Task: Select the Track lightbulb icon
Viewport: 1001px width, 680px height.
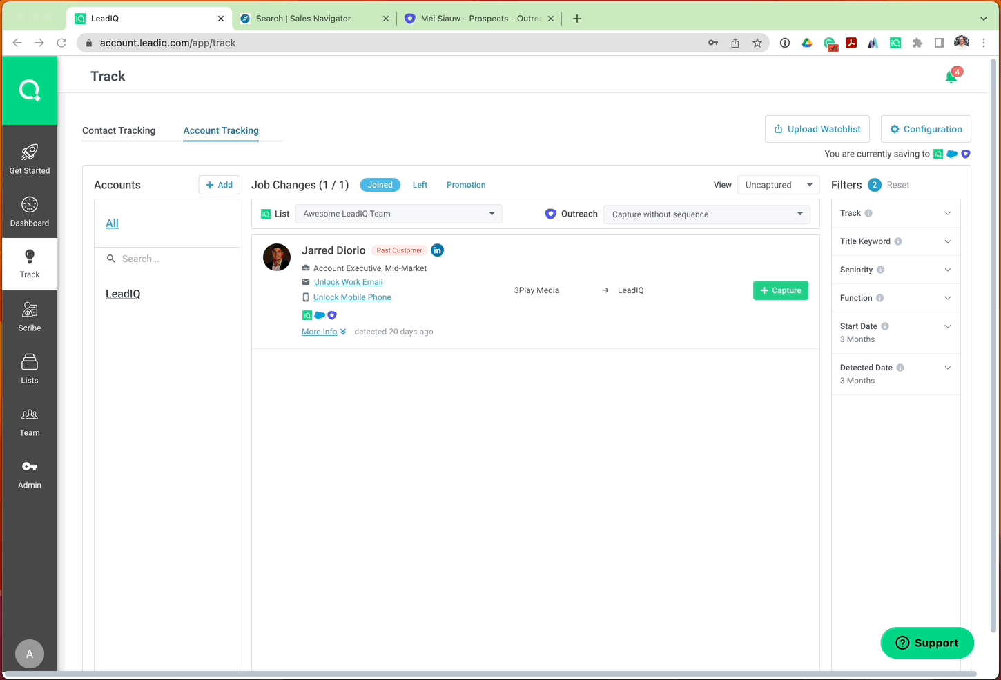Action: [30, 257]
